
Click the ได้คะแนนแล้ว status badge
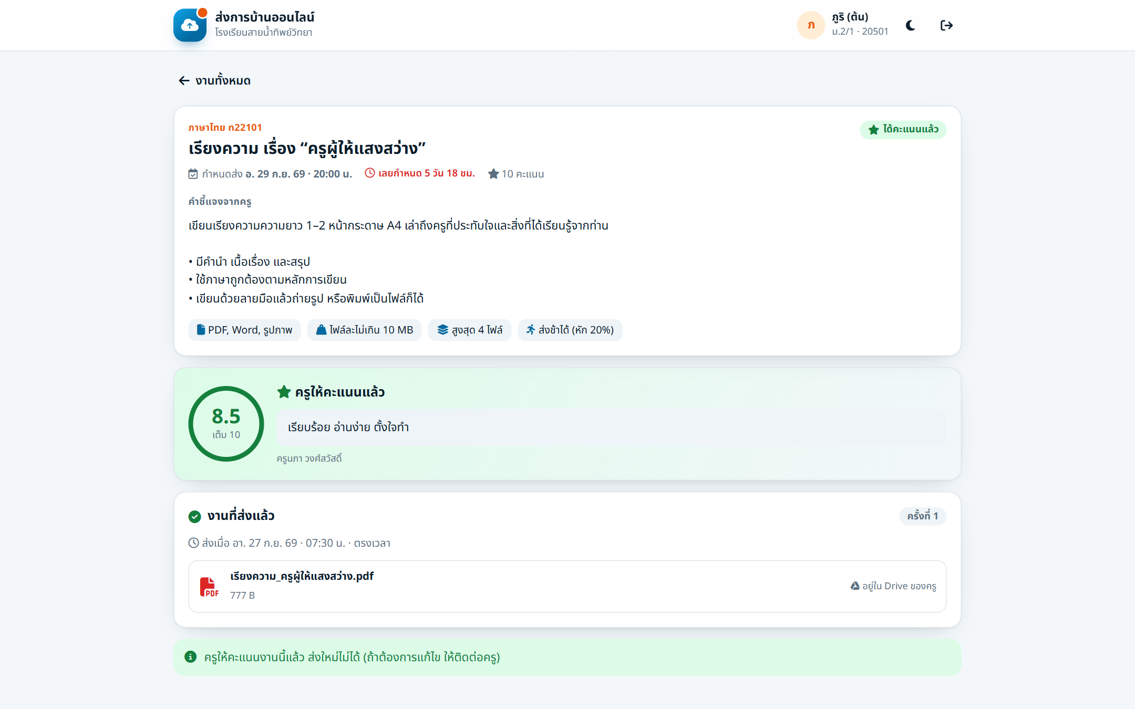[903, 129]
